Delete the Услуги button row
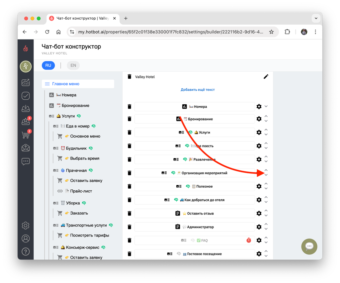 129,132
